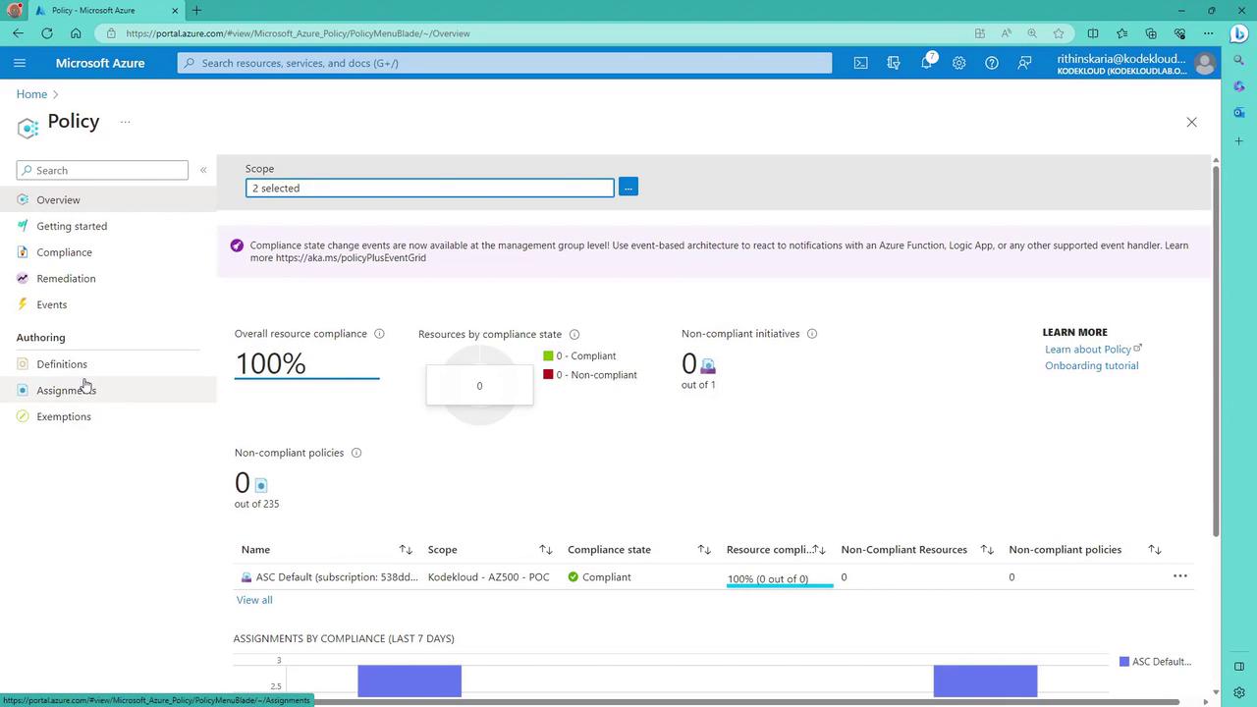Screen dimensions: 1257x707
Task: Open the scope picker ellipsis button
Action: (x=628, y=187)
